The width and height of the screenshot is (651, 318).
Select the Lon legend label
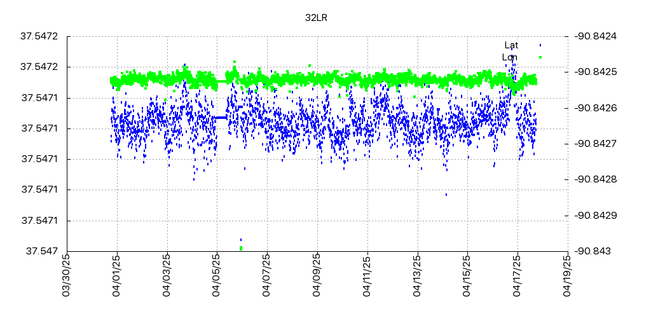tap(509, 57)
